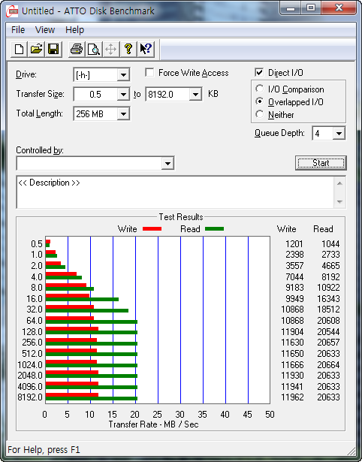Screen dimensions: 362x462
Task: Click the Description scrollbar up arrow
Action: pos(340,183)
